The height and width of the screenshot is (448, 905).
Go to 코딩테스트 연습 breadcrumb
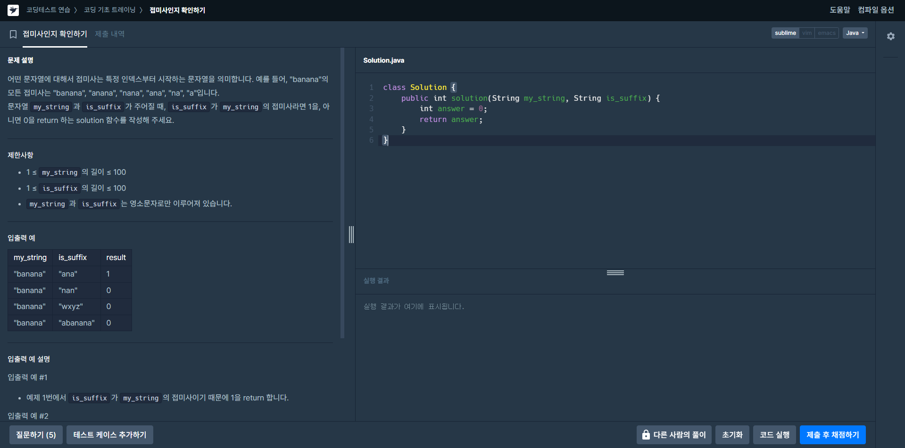tap(48, 10)
